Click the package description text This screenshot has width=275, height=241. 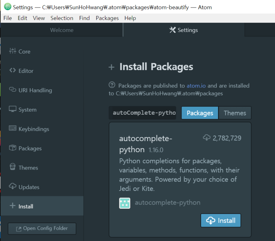179,175
